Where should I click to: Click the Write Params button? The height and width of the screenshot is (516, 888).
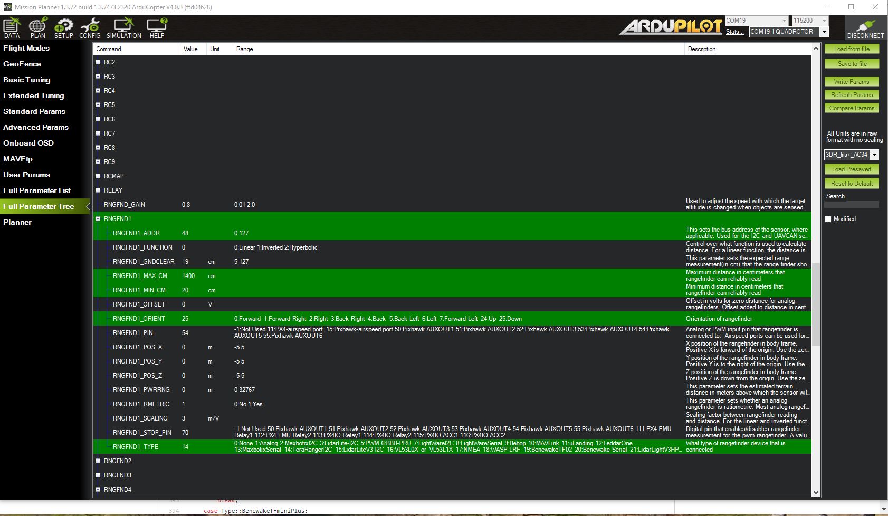pyautogui.click(x=851, y=82)
